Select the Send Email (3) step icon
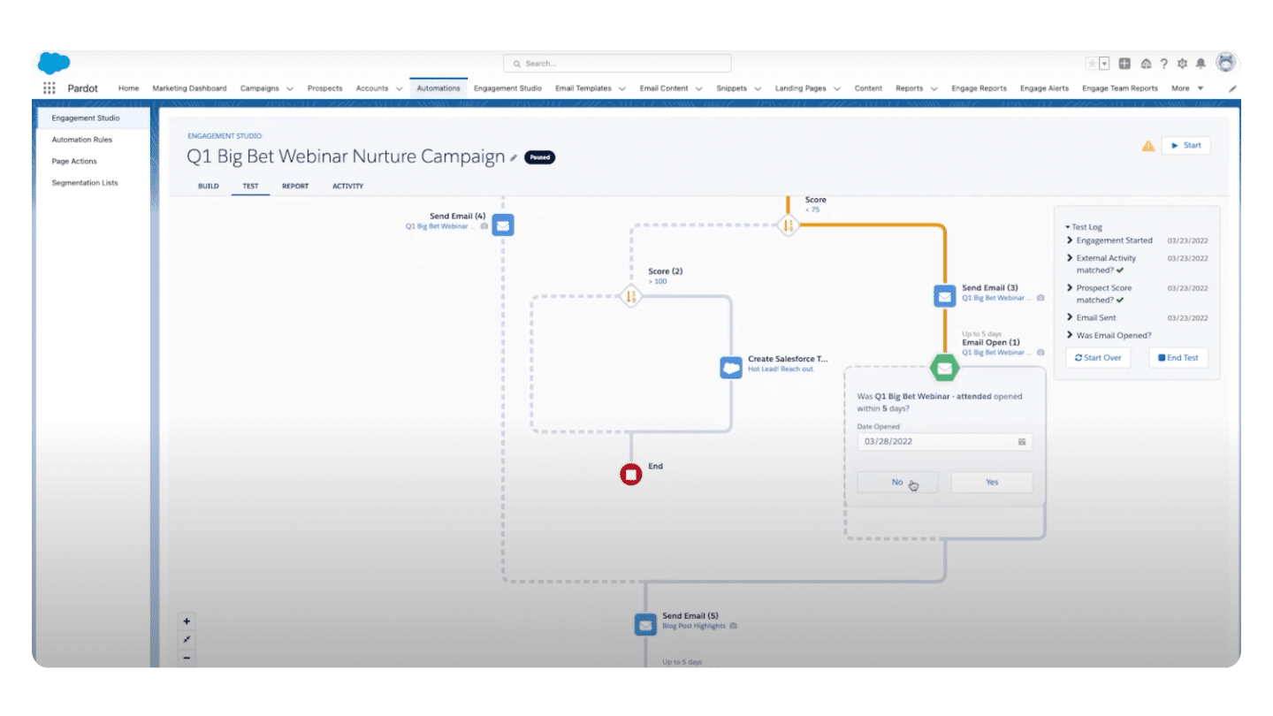Viewport: 1273px width, 716px height. pos(944,296)
